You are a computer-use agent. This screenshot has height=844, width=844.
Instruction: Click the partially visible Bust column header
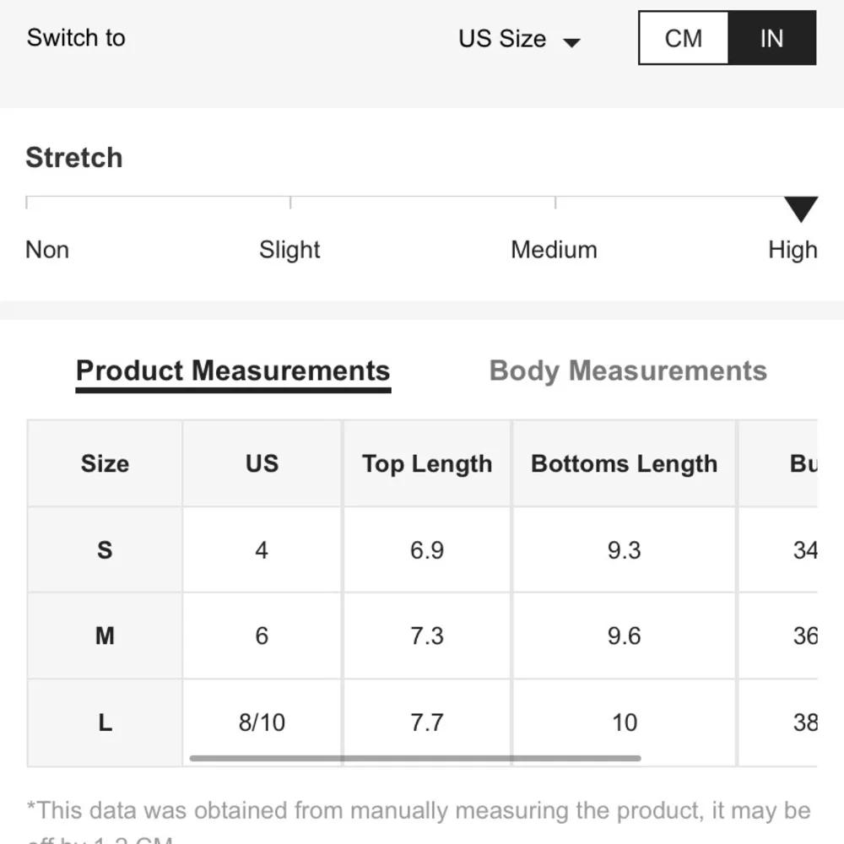[802, 463]
